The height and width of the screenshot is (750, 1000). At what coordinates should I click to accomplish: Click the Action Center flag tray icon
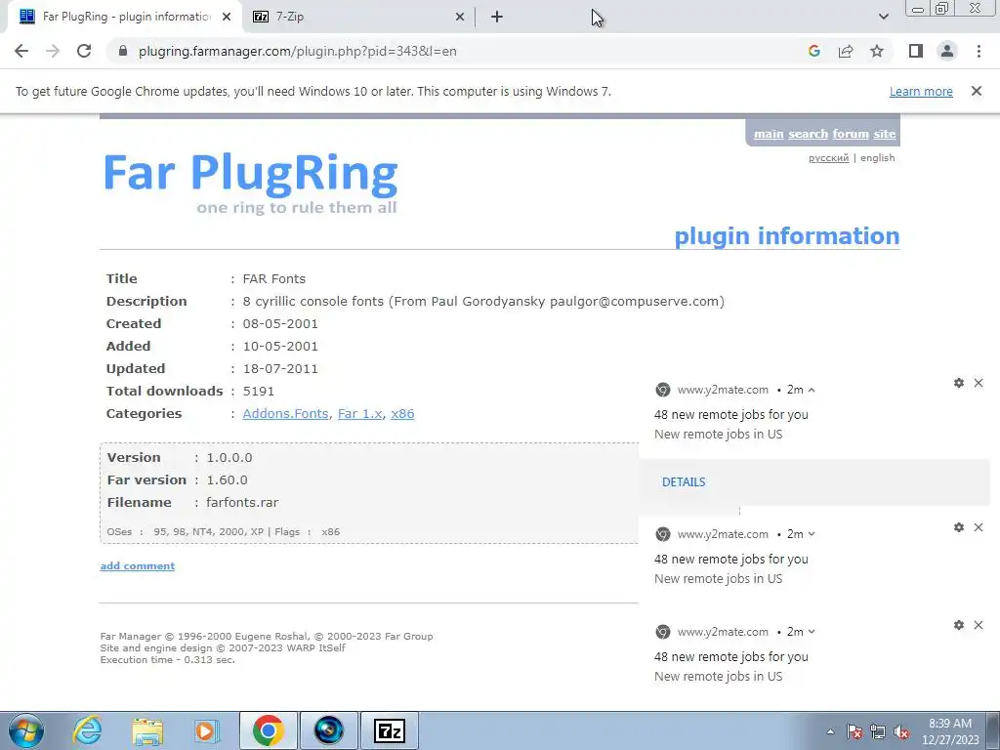click(x=854, y=732)
